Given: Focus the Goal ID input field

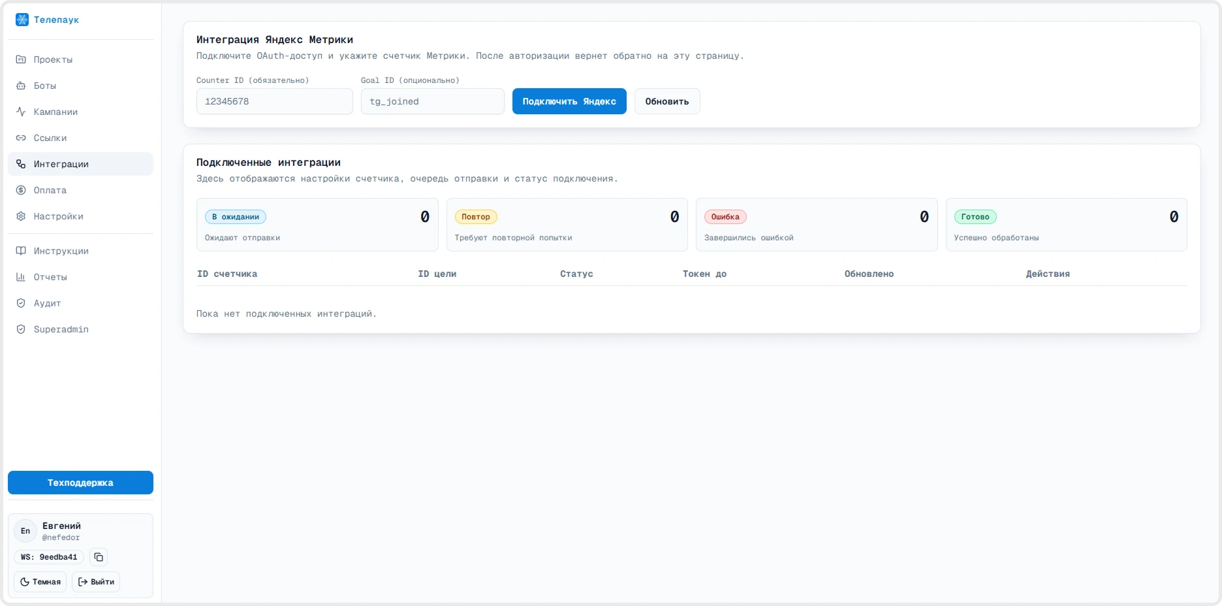Looking at the screenshot, I should click(x=433, y=101).
